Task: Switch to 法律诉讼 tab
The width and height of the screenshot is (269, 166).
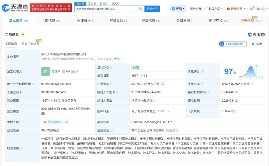Action: pyautogui.click(x=85, y=21)
